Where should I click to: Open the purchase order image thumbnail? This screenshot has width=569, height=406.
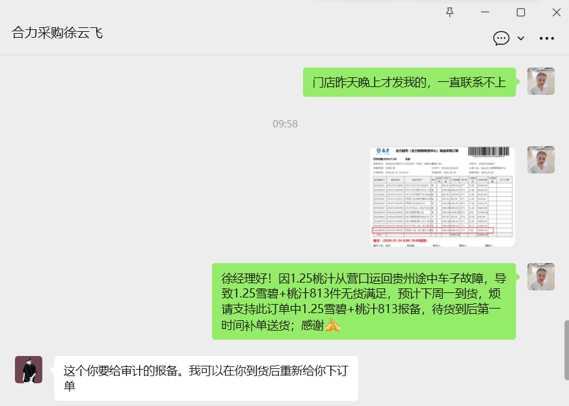[442, 196]
